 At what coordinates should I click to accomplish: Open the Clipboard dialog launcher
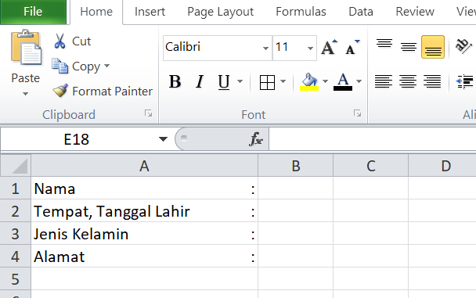[x=149, y=113]
